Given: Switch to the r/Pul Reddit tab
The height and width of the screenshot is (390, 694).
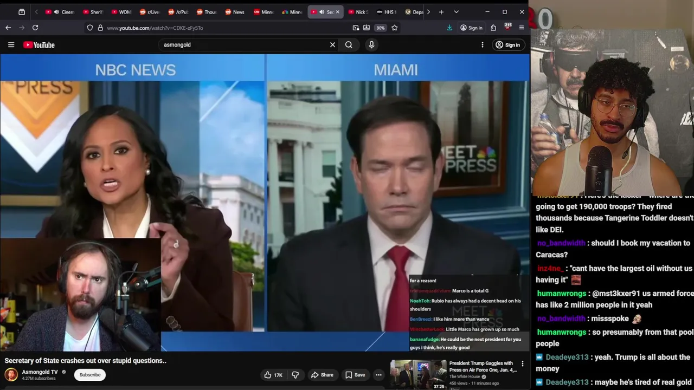Looking at the screenshot, I should 178,12.
